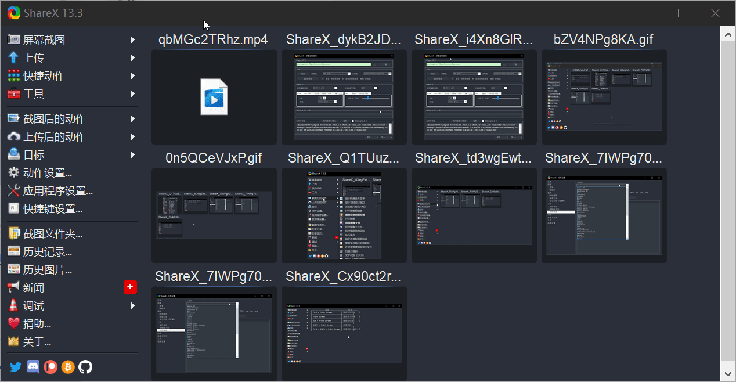The image size is (736, 382).
Task: Expand the 上传后的动作 submenu arrow
Action: pyautogui.click(x=133, y=136)
